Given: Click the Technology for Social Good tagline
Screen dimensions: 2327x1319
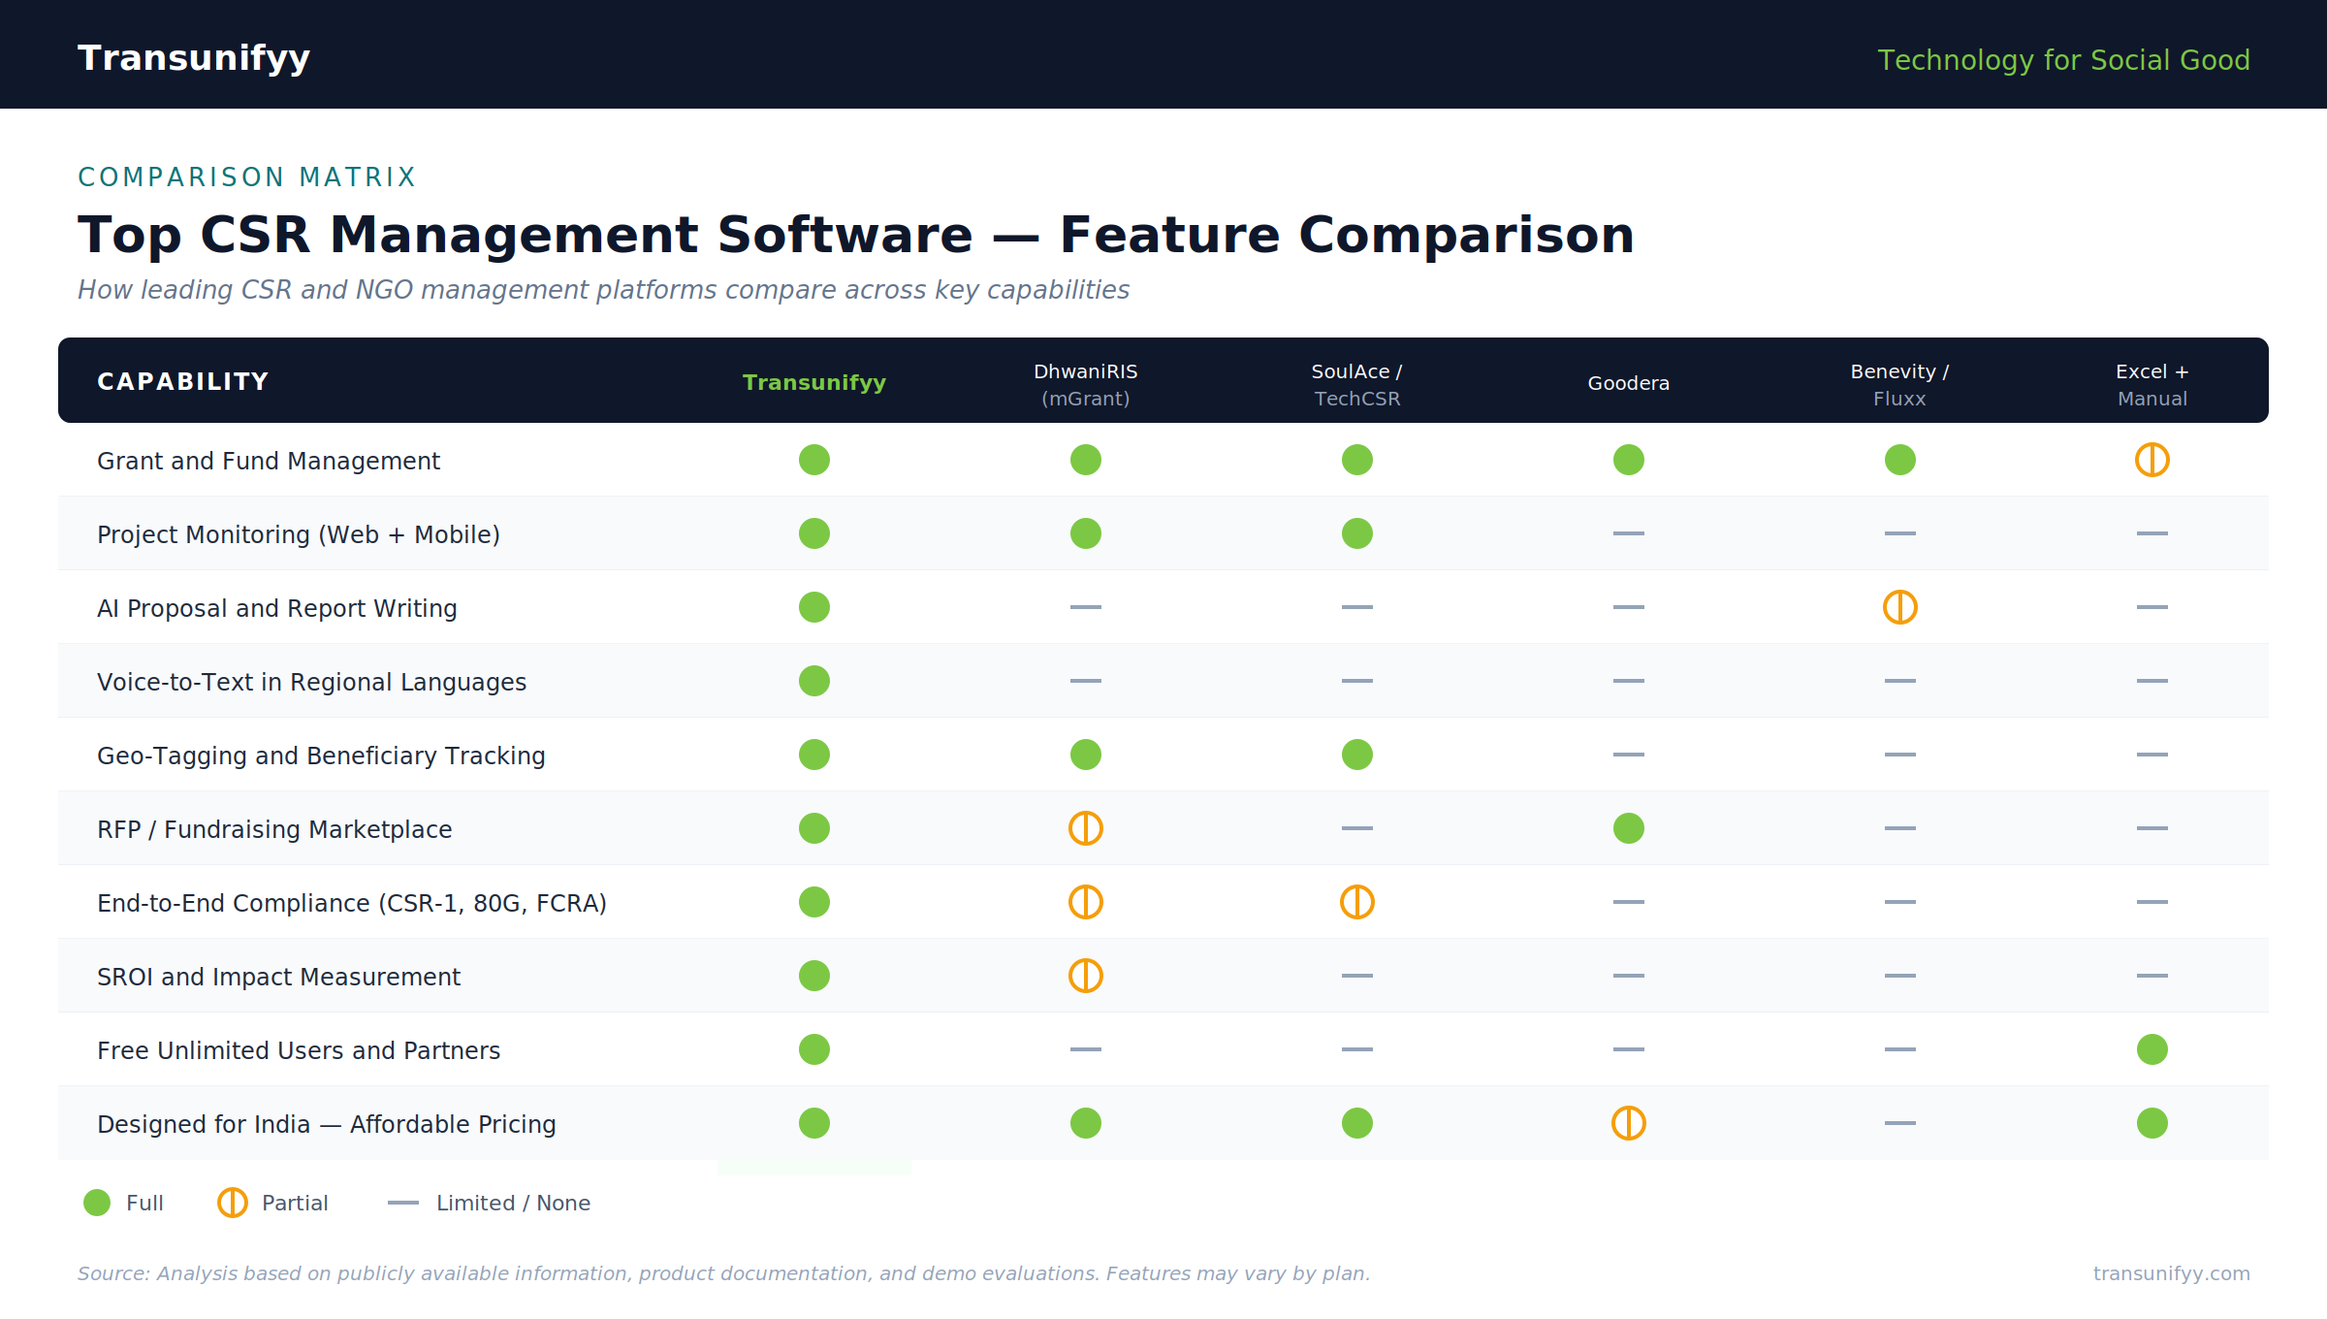Looking at the screenshot, I should [x=2063, y=60].
